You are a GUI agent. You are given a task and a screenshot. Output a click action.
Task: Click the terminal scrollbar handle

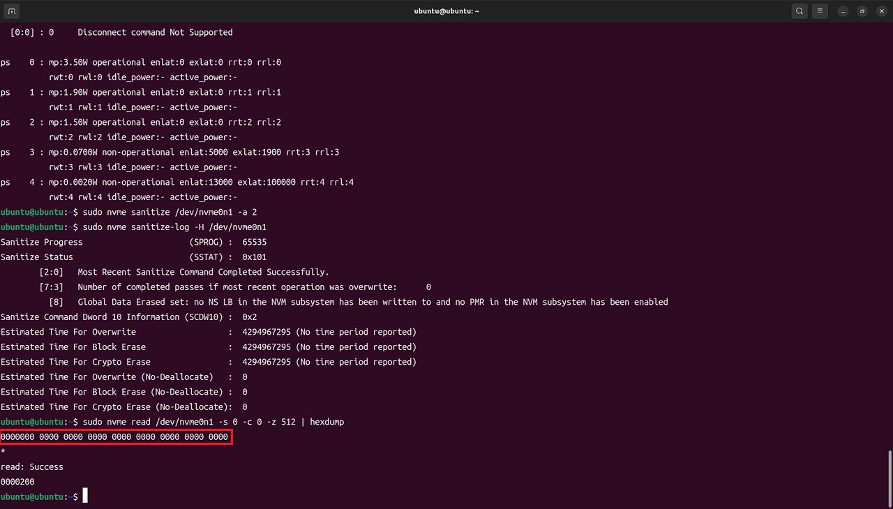[890, 478]
